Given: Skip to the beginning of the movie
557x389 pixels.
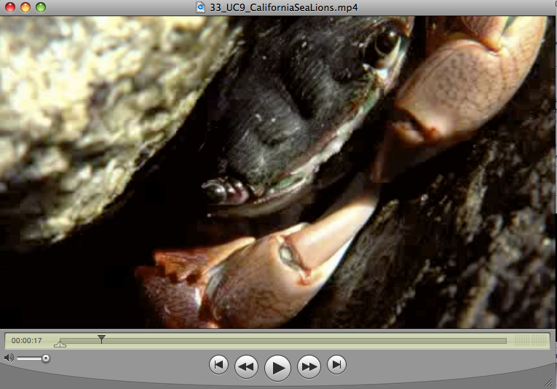Looking at the screenshot, I should pos(218,364).
